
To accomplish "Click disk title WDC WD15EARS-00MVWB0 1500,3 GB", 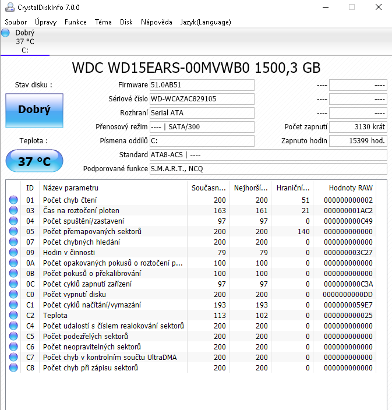I will pyautogui.click(x=196, y=68).
